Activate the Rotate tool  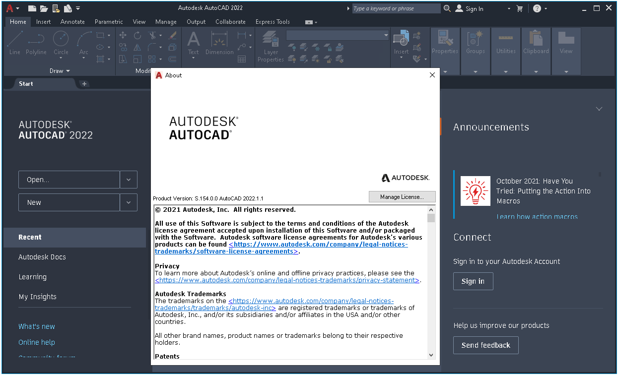137,36
